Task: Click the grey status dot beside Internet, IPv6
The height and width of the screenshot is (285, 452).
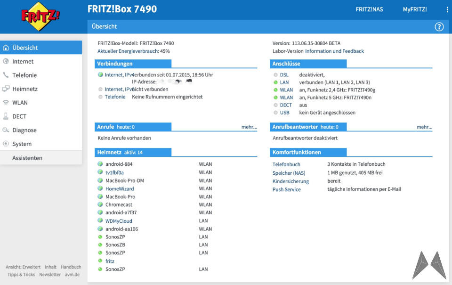Action: coord(100,89)
